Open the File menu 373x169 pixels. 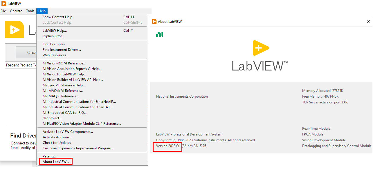click(3, 11)
